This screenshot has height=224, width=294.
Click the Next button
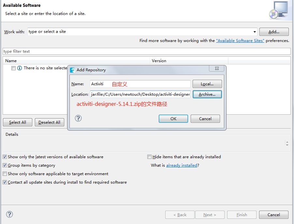[x=210, y=215]
